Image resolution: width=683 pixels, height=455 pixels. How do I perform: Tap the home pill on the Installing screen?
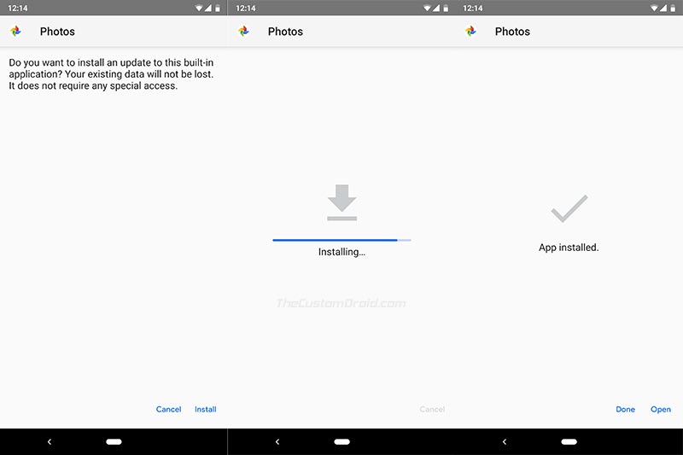tap(341, 441)
